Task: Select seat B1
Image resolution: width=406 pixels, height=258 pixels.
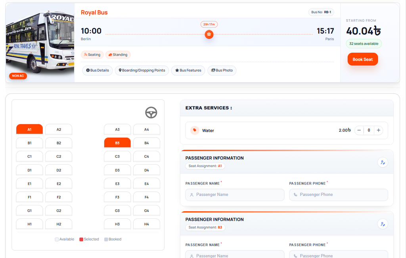Action: (x=29, y=143)
